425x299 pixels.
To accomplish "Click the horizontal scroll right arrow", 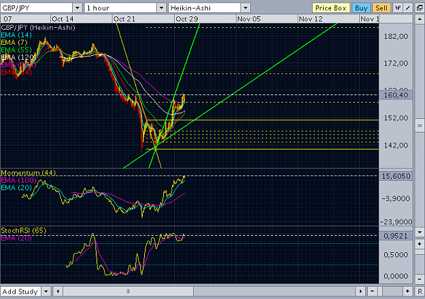I will [x=360, y=292].
